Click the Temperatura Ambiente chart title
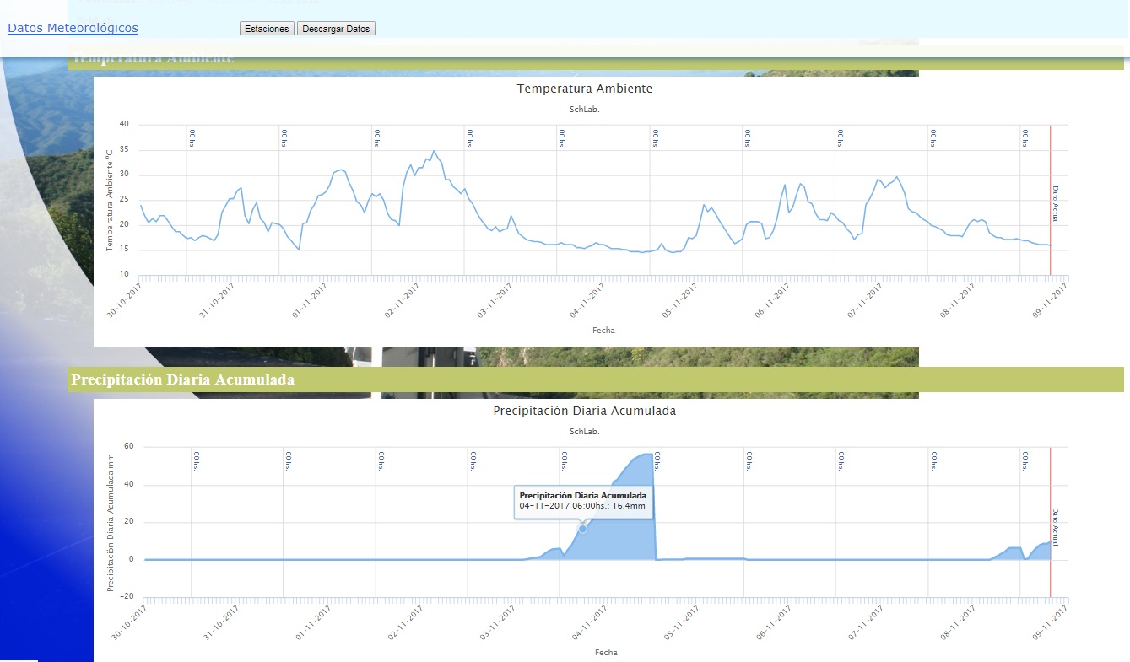 [x=584, y=89]
